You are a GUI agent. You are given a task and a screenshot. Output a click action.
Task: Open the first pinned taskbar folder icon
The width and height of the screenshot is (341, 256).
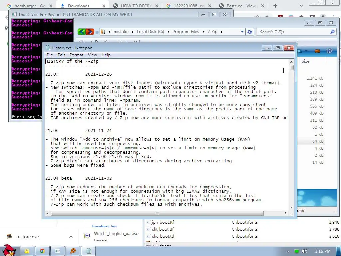[x=27, y=251]
